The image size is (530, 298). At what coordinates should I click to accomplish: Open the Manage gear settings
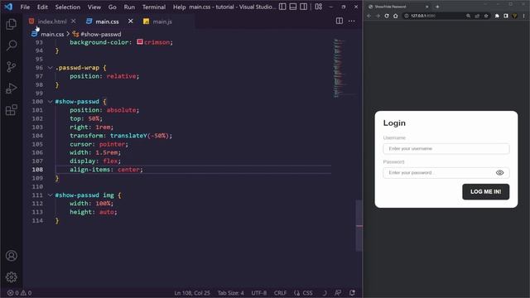point(11,277)
